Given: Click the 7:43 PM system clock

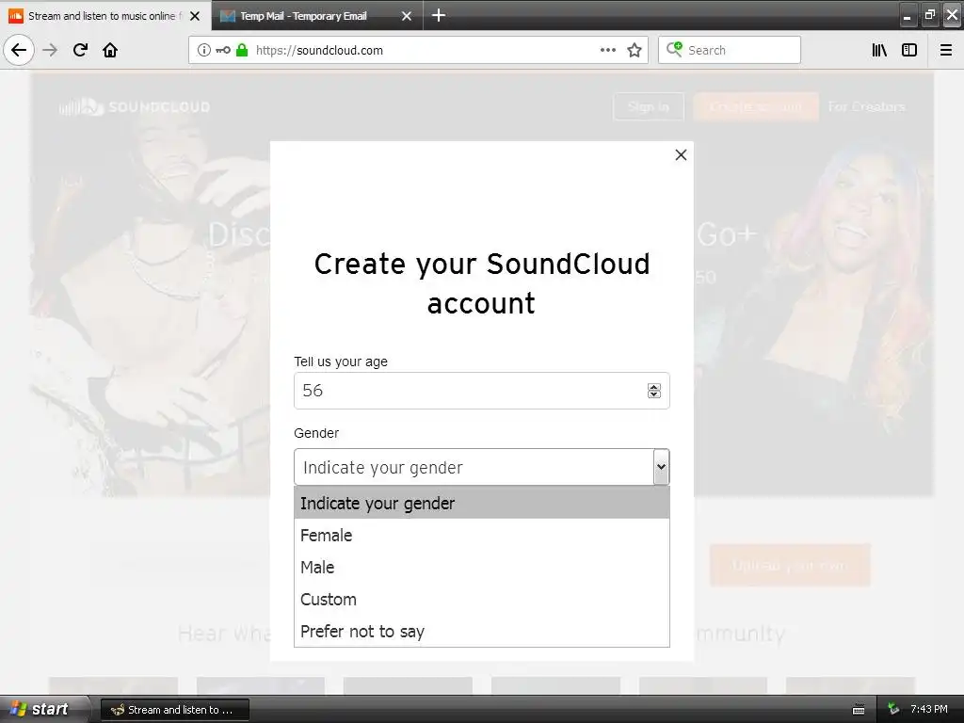Looking at the screenshot, I should 928,710.
